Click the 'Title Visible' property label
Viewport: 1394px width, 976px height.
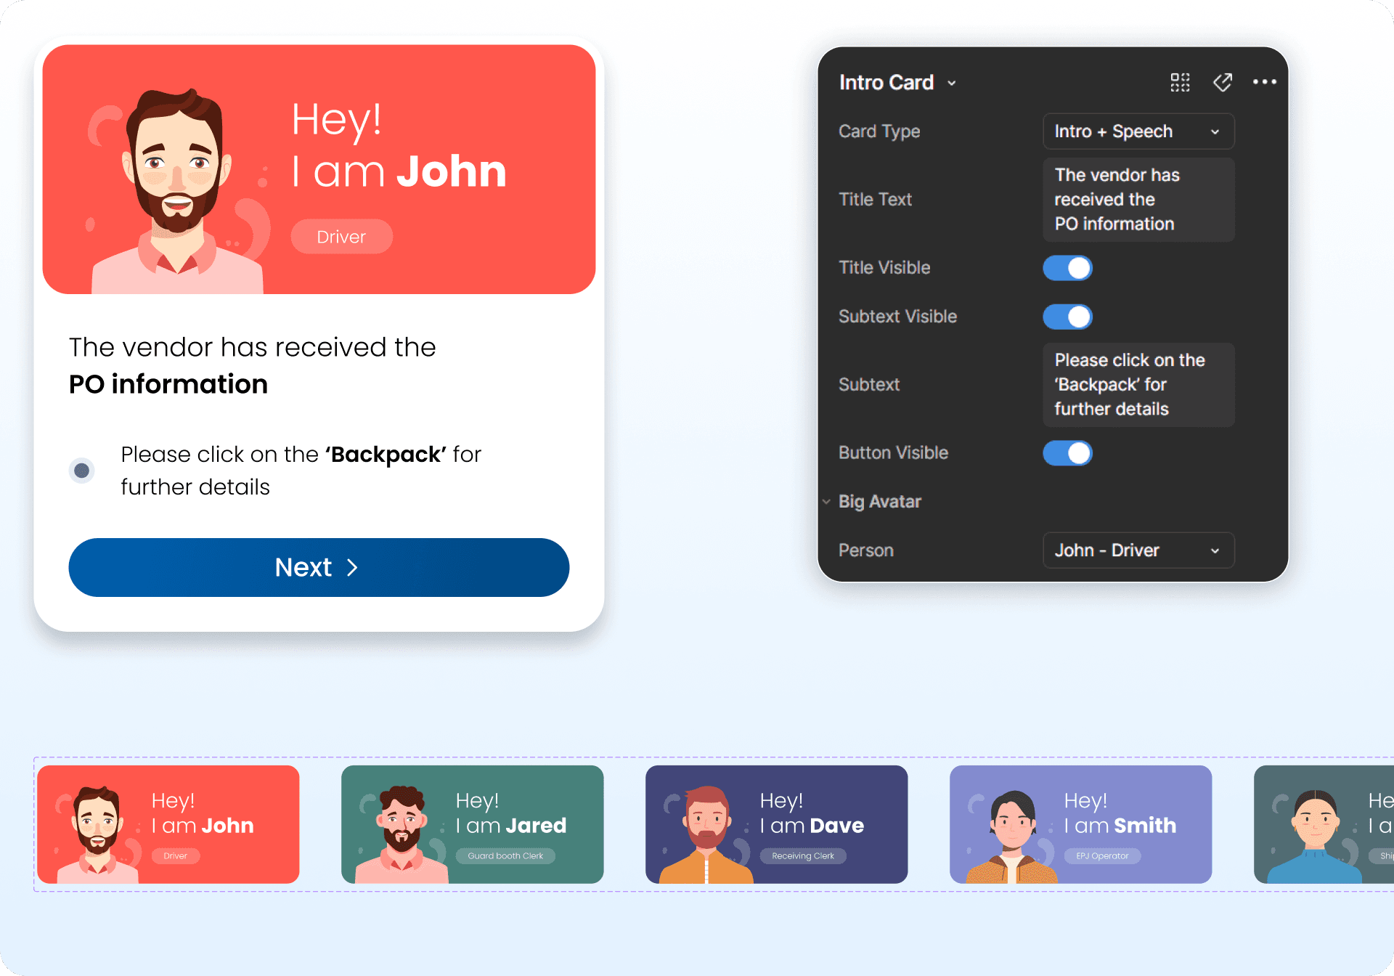(884, 268)
